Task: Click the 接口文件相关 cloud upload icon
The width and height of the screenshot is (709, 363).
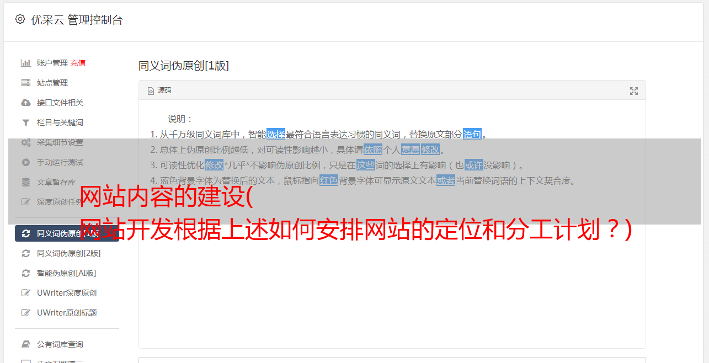Action: click(25, 103)
